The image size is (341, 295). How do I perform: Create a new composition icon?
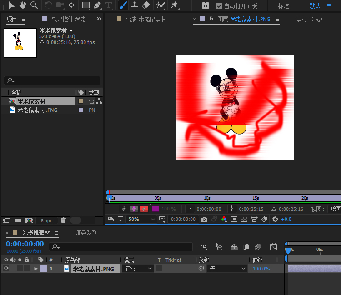[29, 220]
